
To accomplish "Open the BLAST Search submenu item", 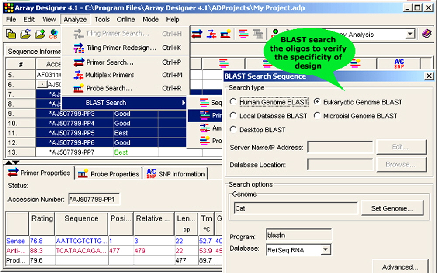I will point(124,103).
